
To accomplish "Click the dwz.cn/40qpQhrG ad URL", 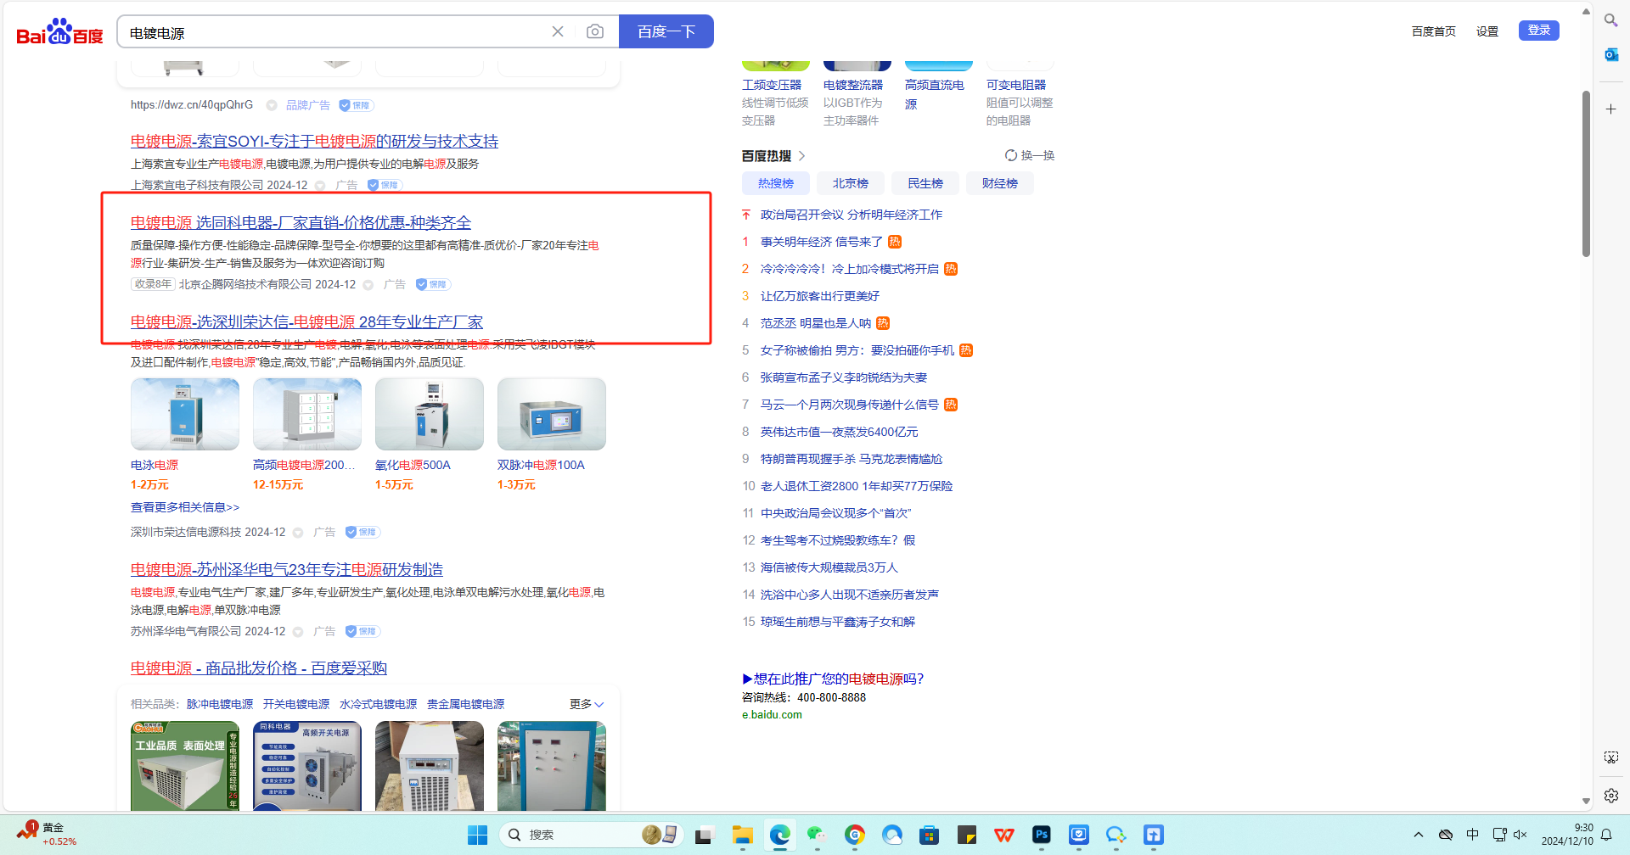I will click(x=192, y=105).
